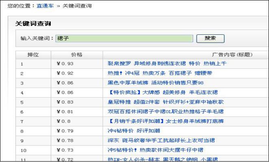Open ad link 皇冠特推 超值2件套
The image size is (269, 162).
click(165, 102)
